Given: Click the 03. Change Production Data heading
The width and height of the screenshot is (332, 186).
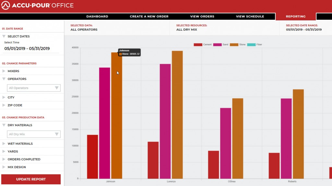Looking at the screenshot, I should click(23, 117).
